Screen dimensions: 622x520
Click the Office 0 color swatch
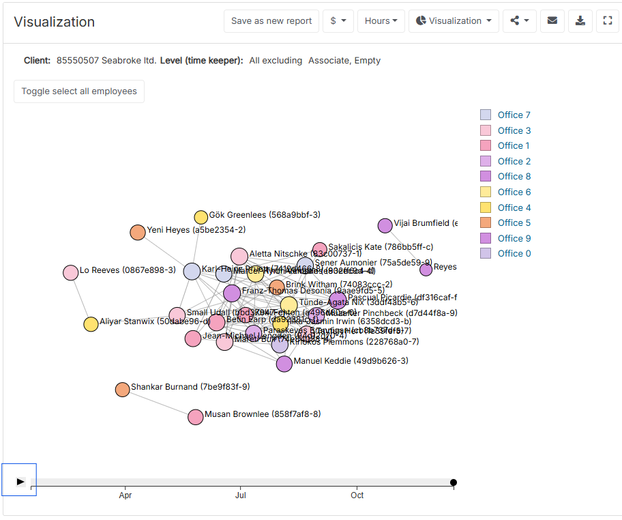[486, 253]
